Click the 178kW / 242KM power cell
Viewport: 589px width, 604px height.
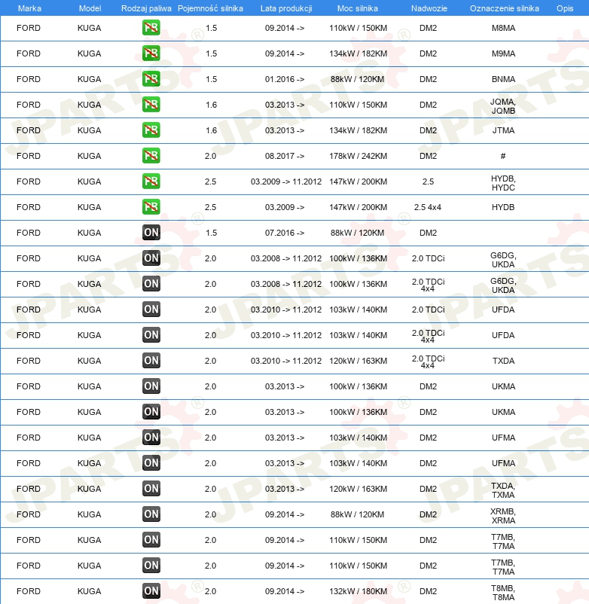[x=358, y=156]
